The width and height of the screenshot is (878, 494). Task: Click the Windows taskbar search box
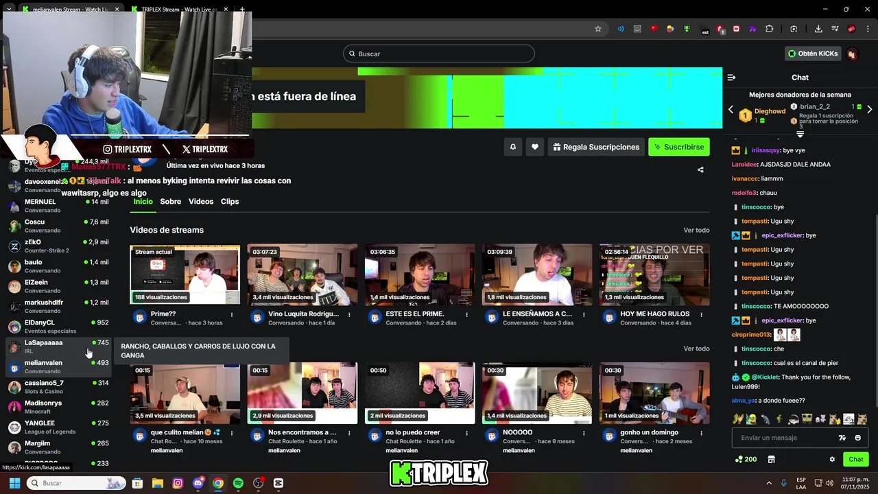[76, 483]
